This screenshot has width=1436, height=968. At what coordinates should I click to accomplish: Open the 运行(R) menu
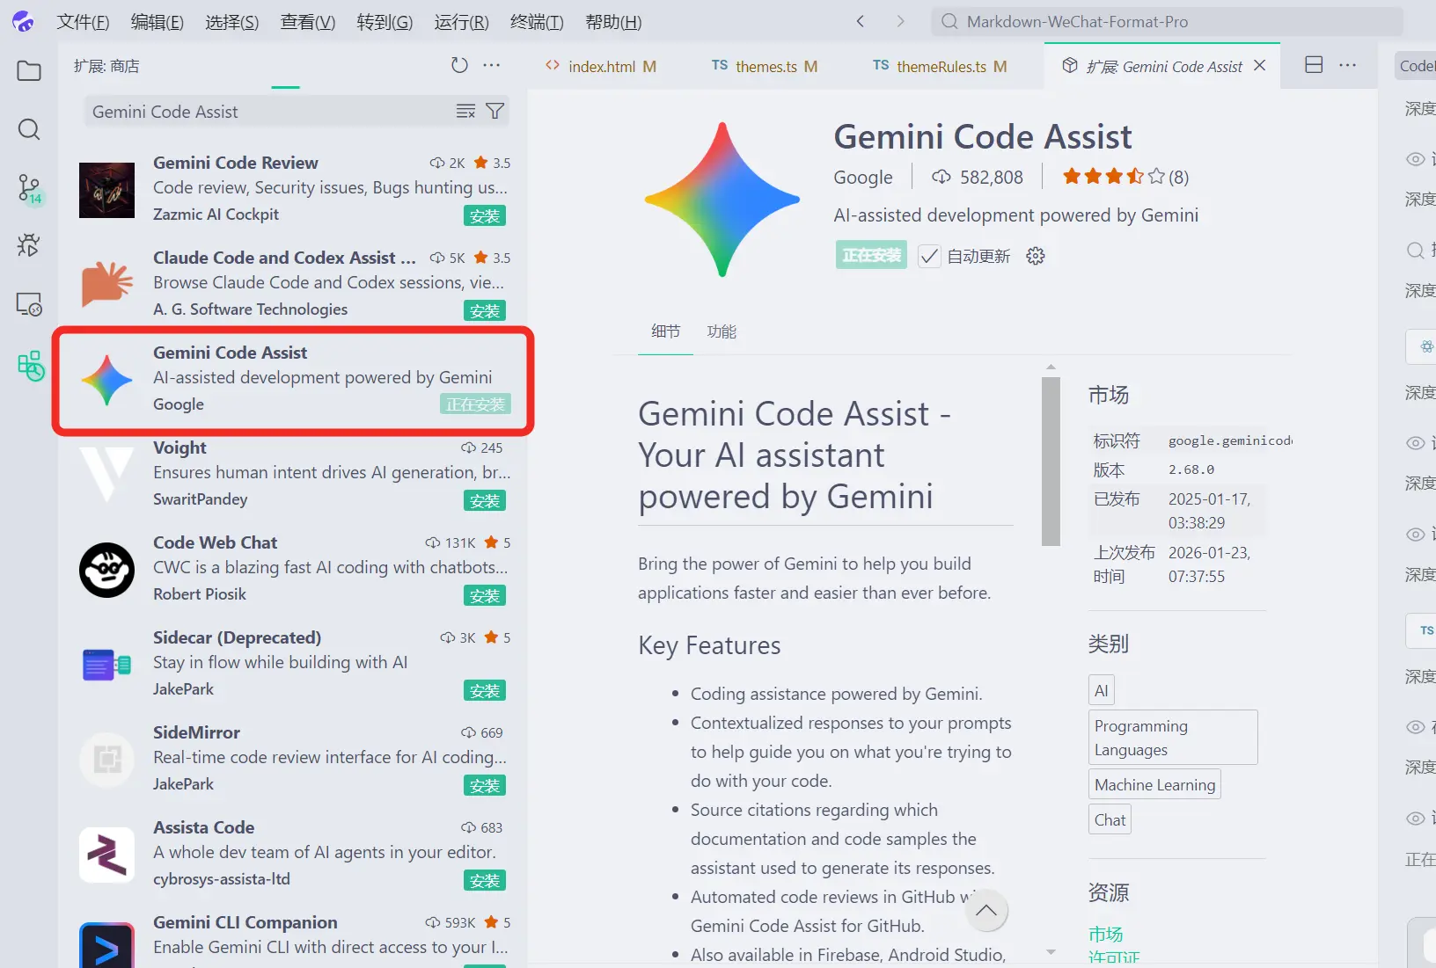click(460, 22)
